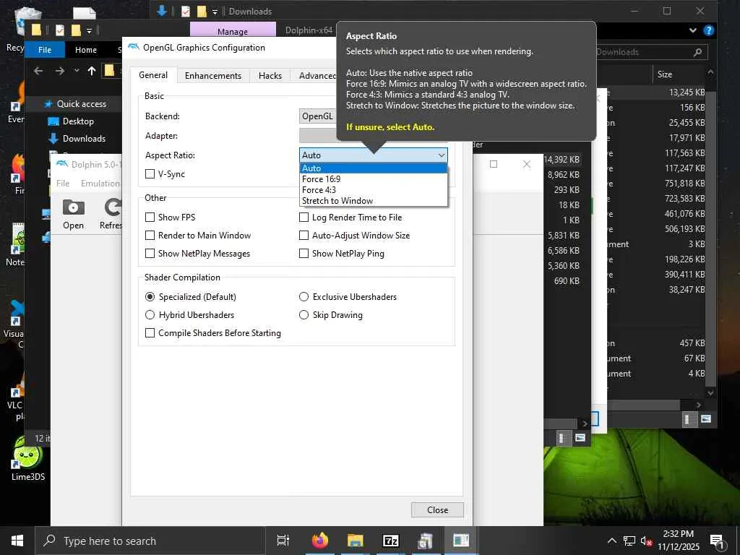The height and width of the screenshot is (555, 740).
Task: Click the Explorer vertical scrollbar down arrow
Action: coord(710,392)
